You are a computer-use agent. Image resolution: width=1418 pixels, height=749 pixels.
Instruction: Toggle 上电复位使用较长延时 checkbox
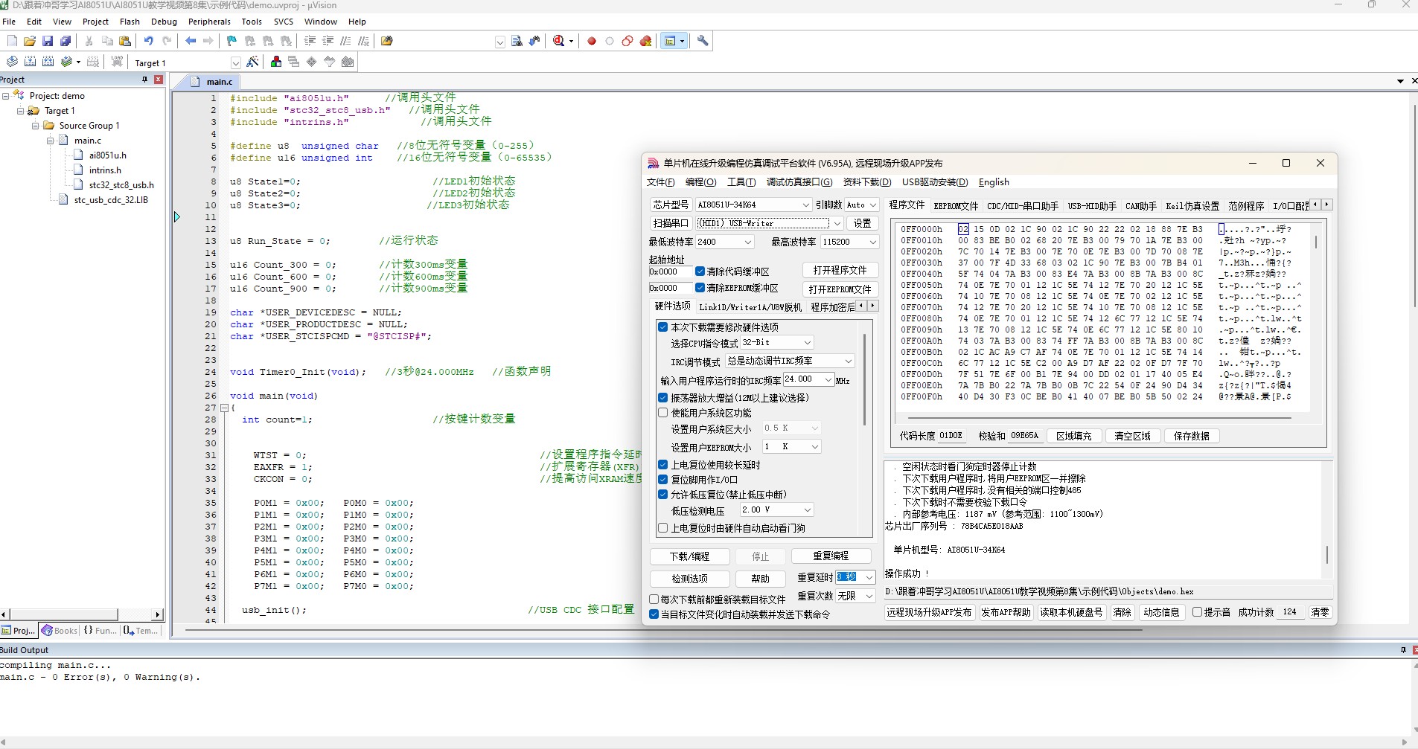tap(662, 465)
